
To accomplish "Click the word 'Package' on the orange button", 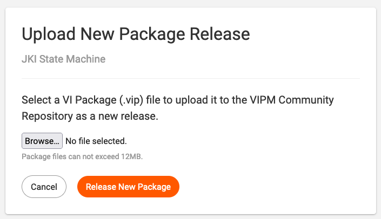I will pyautogui.click(x=154, y=187).
